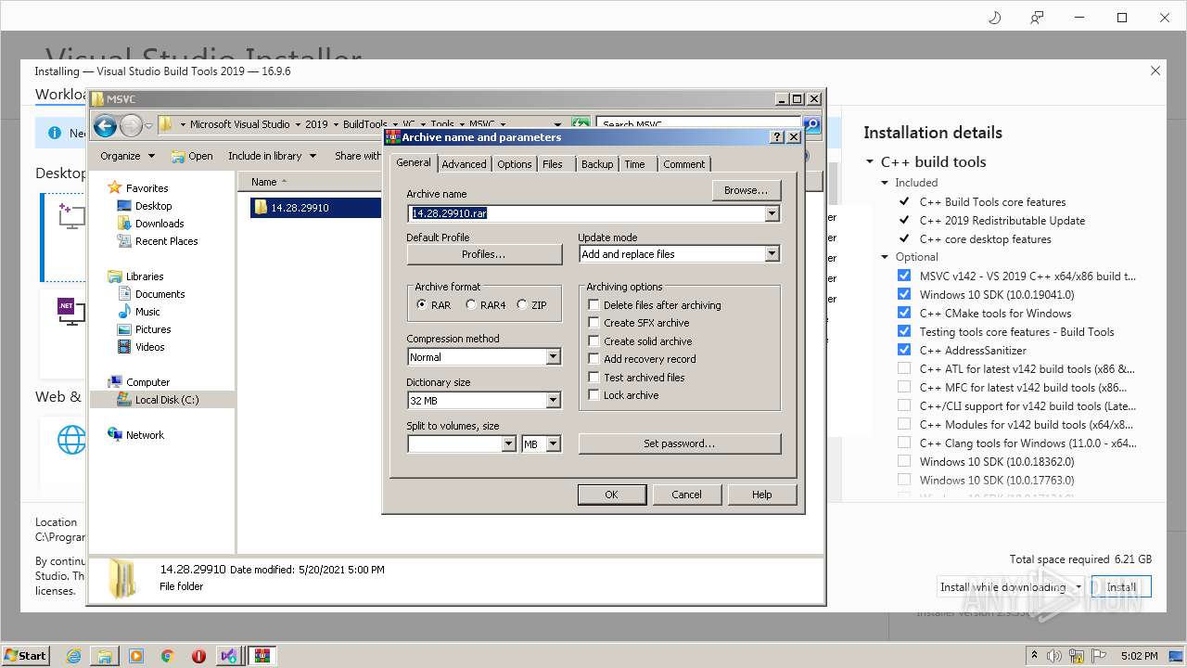Open the Install while downloading dropdown
Screen dimensions: 1187x668
(x=1079, y=587)
